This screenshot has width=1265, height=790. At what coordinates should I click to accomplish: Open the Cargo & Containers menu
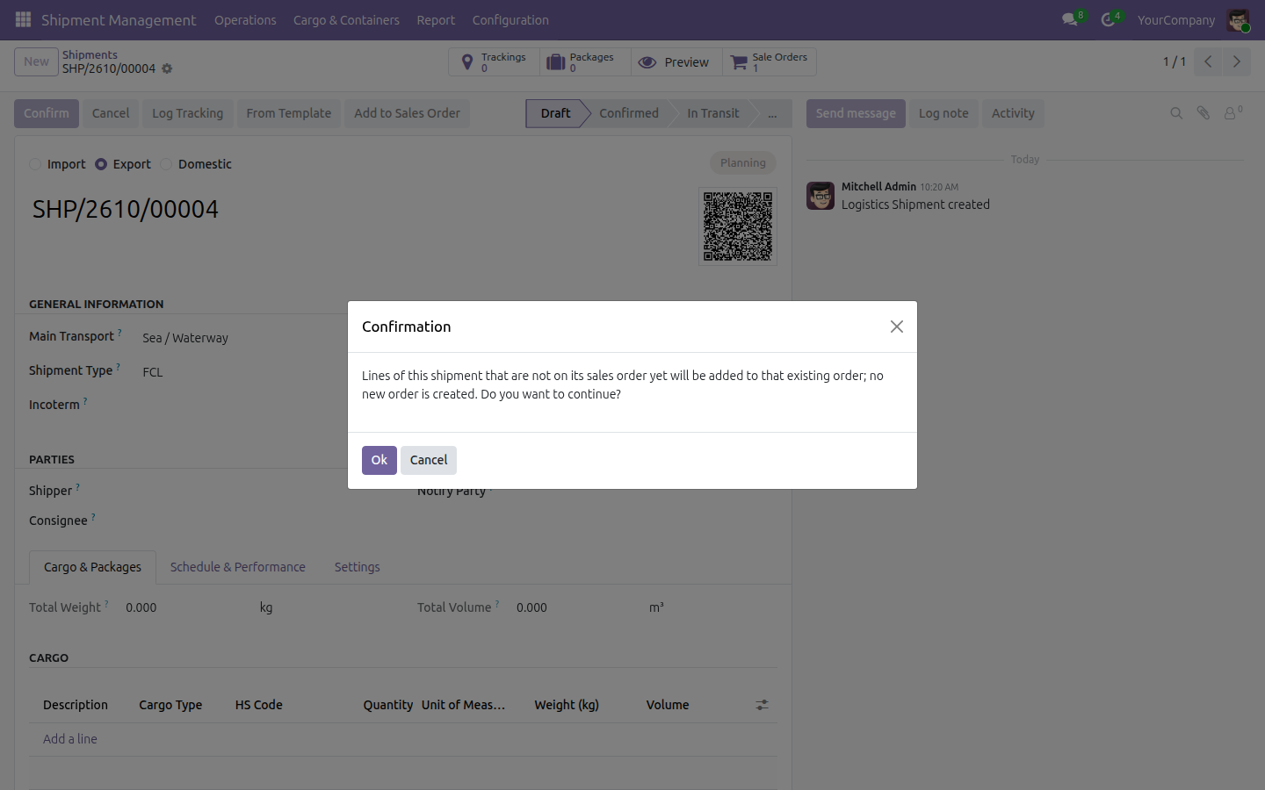tap(346, 20)
